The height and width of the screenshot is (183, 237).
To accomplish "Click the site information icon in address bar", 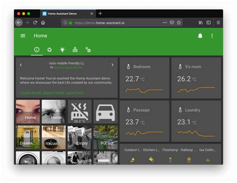I will 65,22.
